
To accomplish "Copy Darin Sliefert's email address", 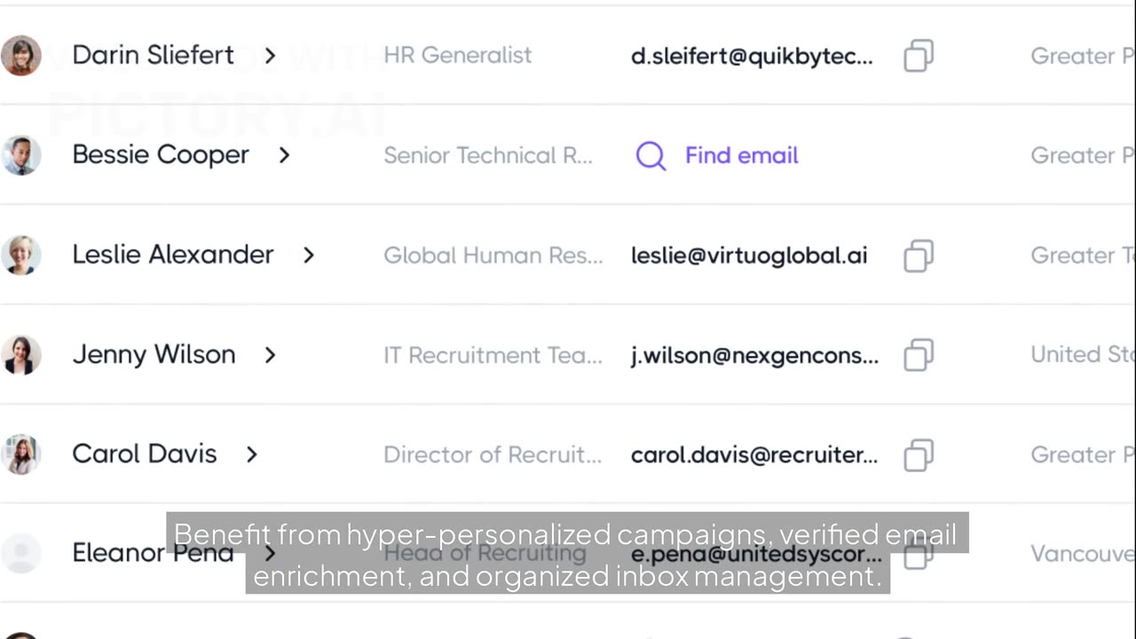I will pos(919,56).
